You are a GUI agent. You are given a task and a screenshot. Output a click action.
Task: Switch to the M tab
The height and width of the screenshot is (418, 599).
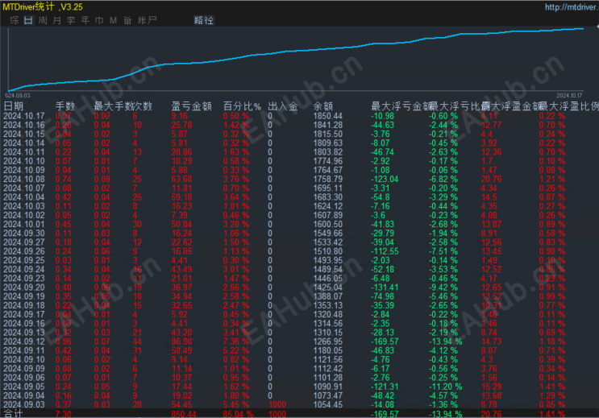[114, 20]
